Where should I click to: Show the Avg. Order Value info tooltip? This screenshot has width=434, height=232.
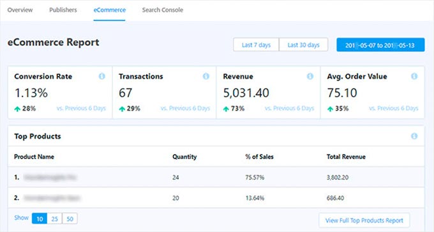pos(414,76)
